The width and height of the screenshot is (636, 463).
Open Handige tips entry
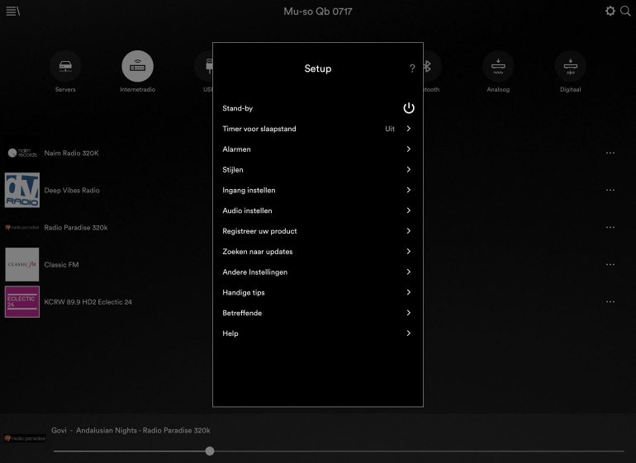click(244, 292)
